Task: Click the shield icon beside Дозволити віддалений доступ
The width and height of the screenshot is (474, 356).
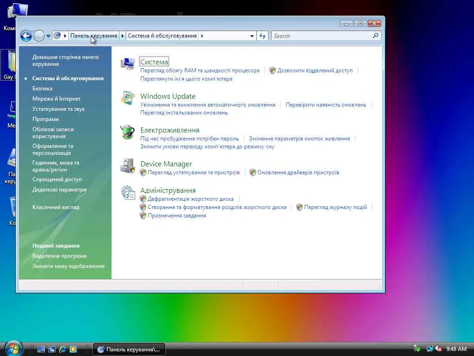Action: point(272,70)
